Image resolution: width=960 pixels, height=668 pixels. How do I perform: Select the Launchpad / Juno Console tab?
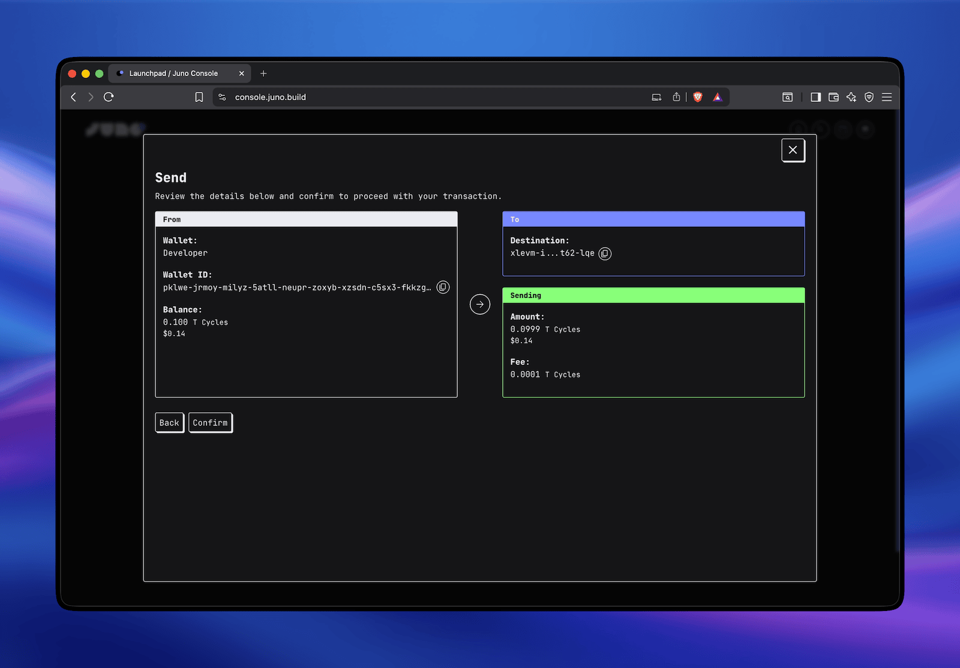174,73
